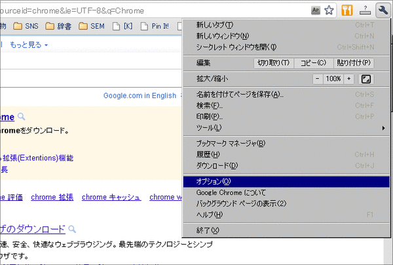Viewport: 393px width, 265px height.
Task: Select ヘルプ(H) from the menu
Action: pyautogui.click(x=286, y=215)
